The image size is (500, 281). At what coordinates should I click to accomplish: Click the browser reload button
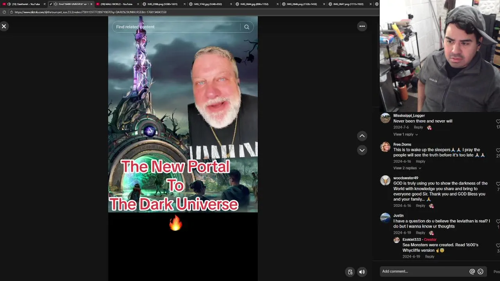pos(4,12)
